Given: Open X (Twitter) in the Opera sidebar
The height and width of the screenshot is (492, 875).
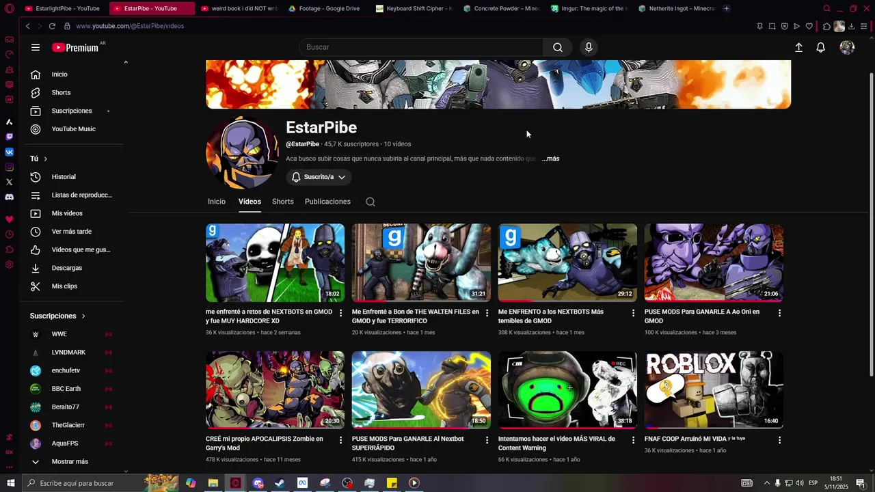Looking at the screenshot, I should point(9,182).
